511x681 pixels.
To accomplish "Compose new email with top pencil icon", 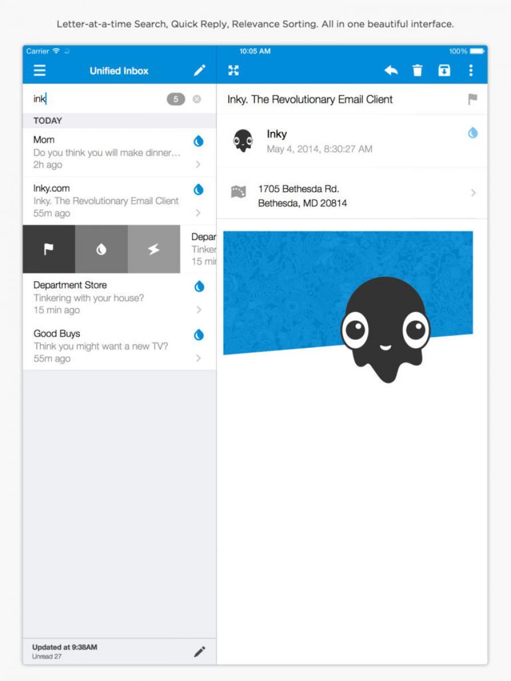I will [199, 71].
